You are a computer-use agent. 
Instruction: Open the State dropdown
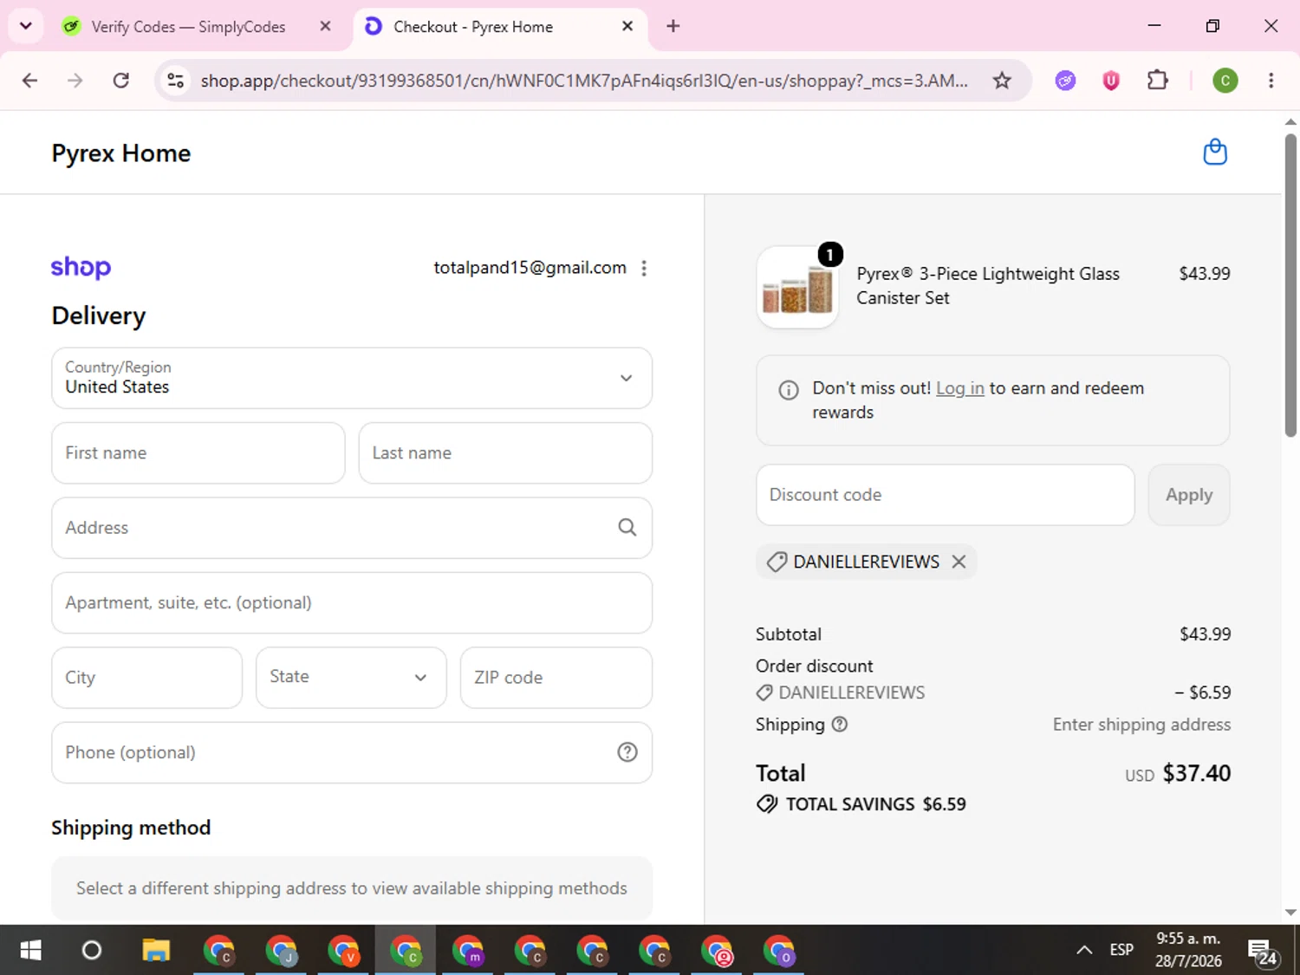(x=351, y=678)
